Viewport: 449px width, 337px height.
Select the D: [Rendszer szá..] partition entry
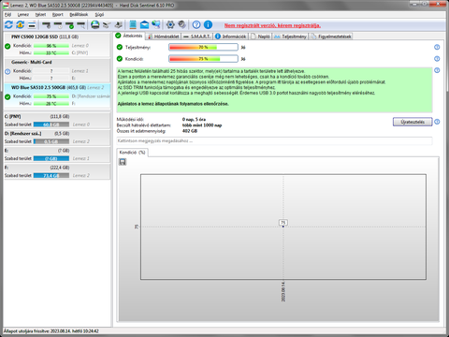tap(57, 138)
